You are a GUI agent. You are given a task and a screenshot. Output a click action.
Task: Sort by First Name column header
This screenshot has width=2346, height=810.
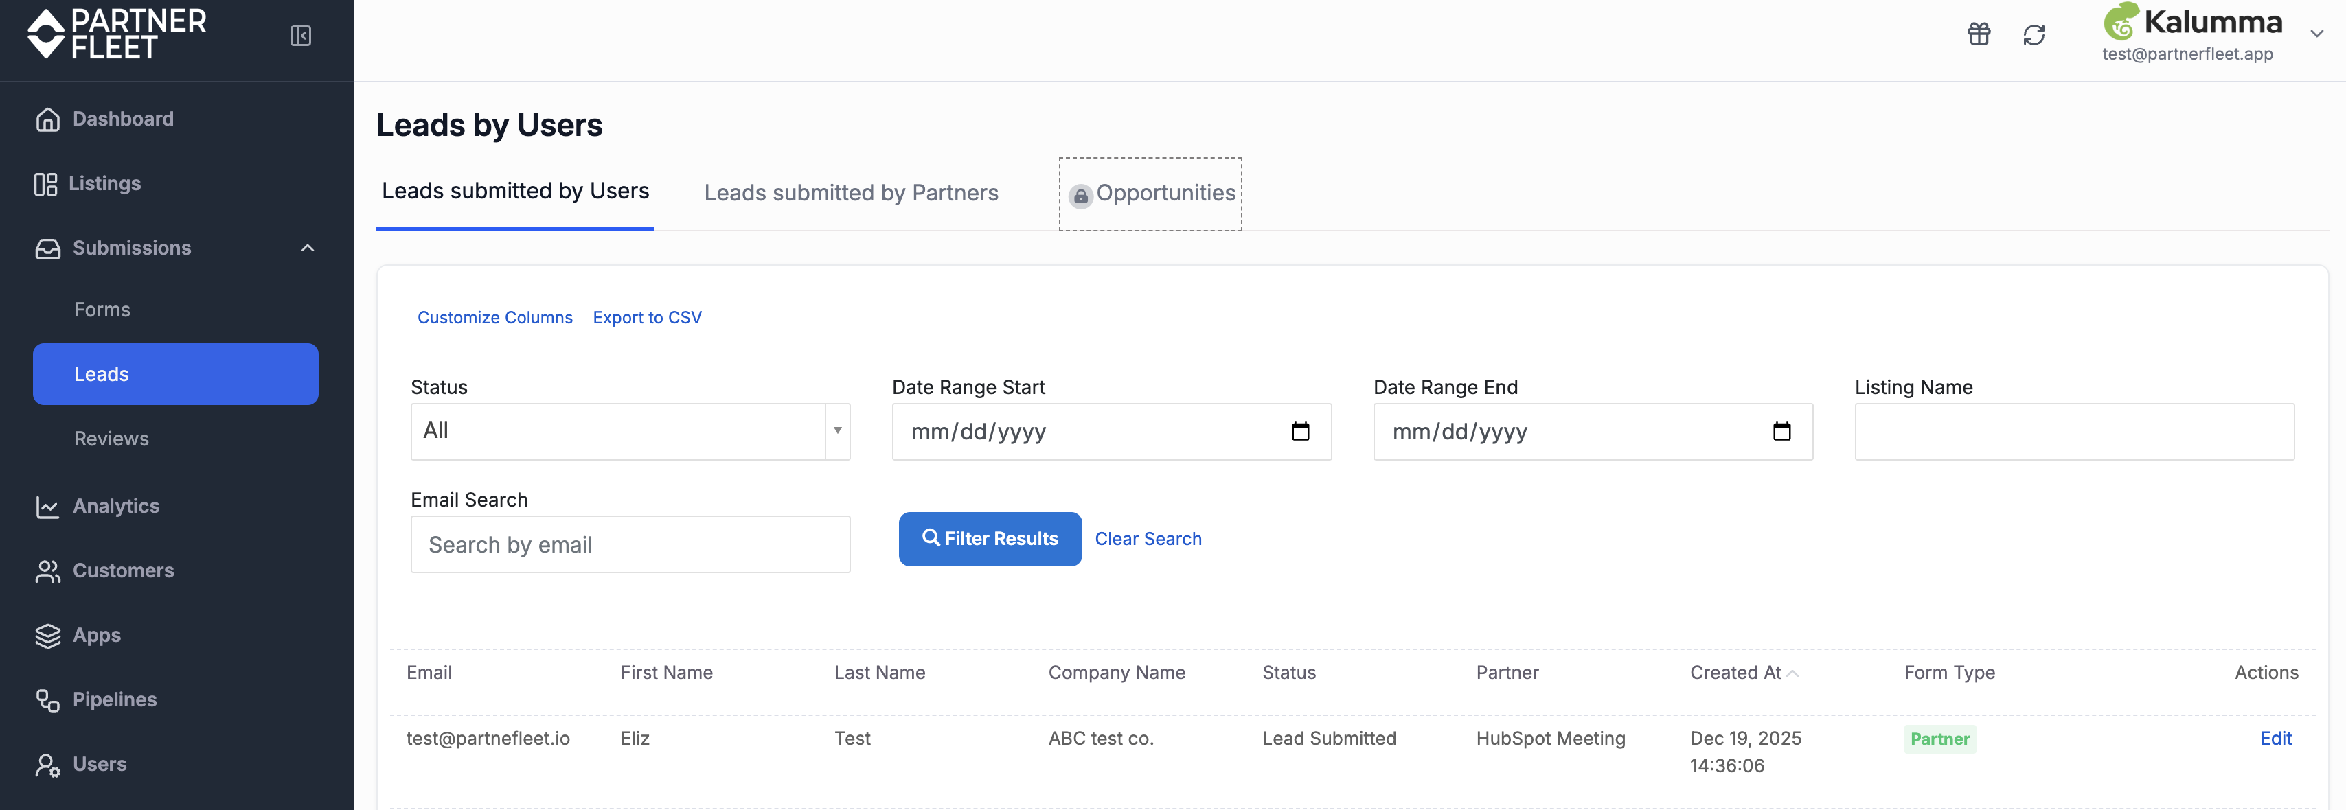click(665, 673)
